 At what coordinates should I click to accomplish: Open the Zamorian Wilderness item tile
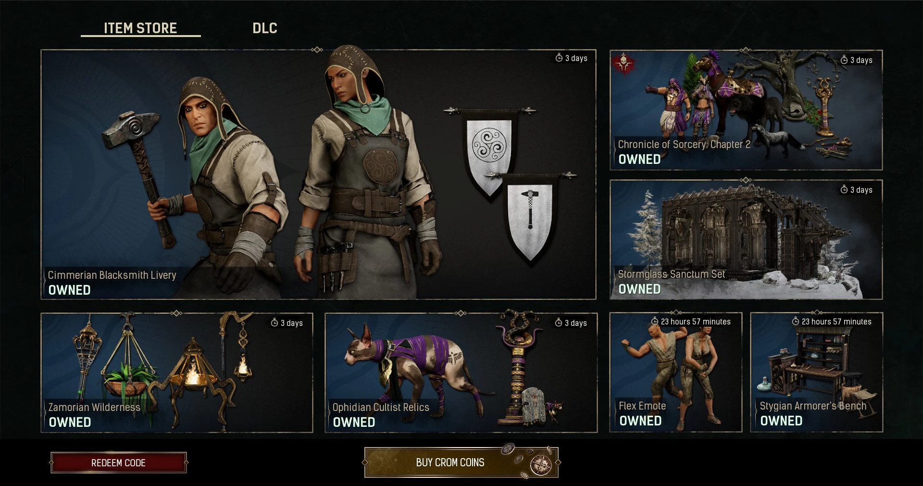click(177, 373)
